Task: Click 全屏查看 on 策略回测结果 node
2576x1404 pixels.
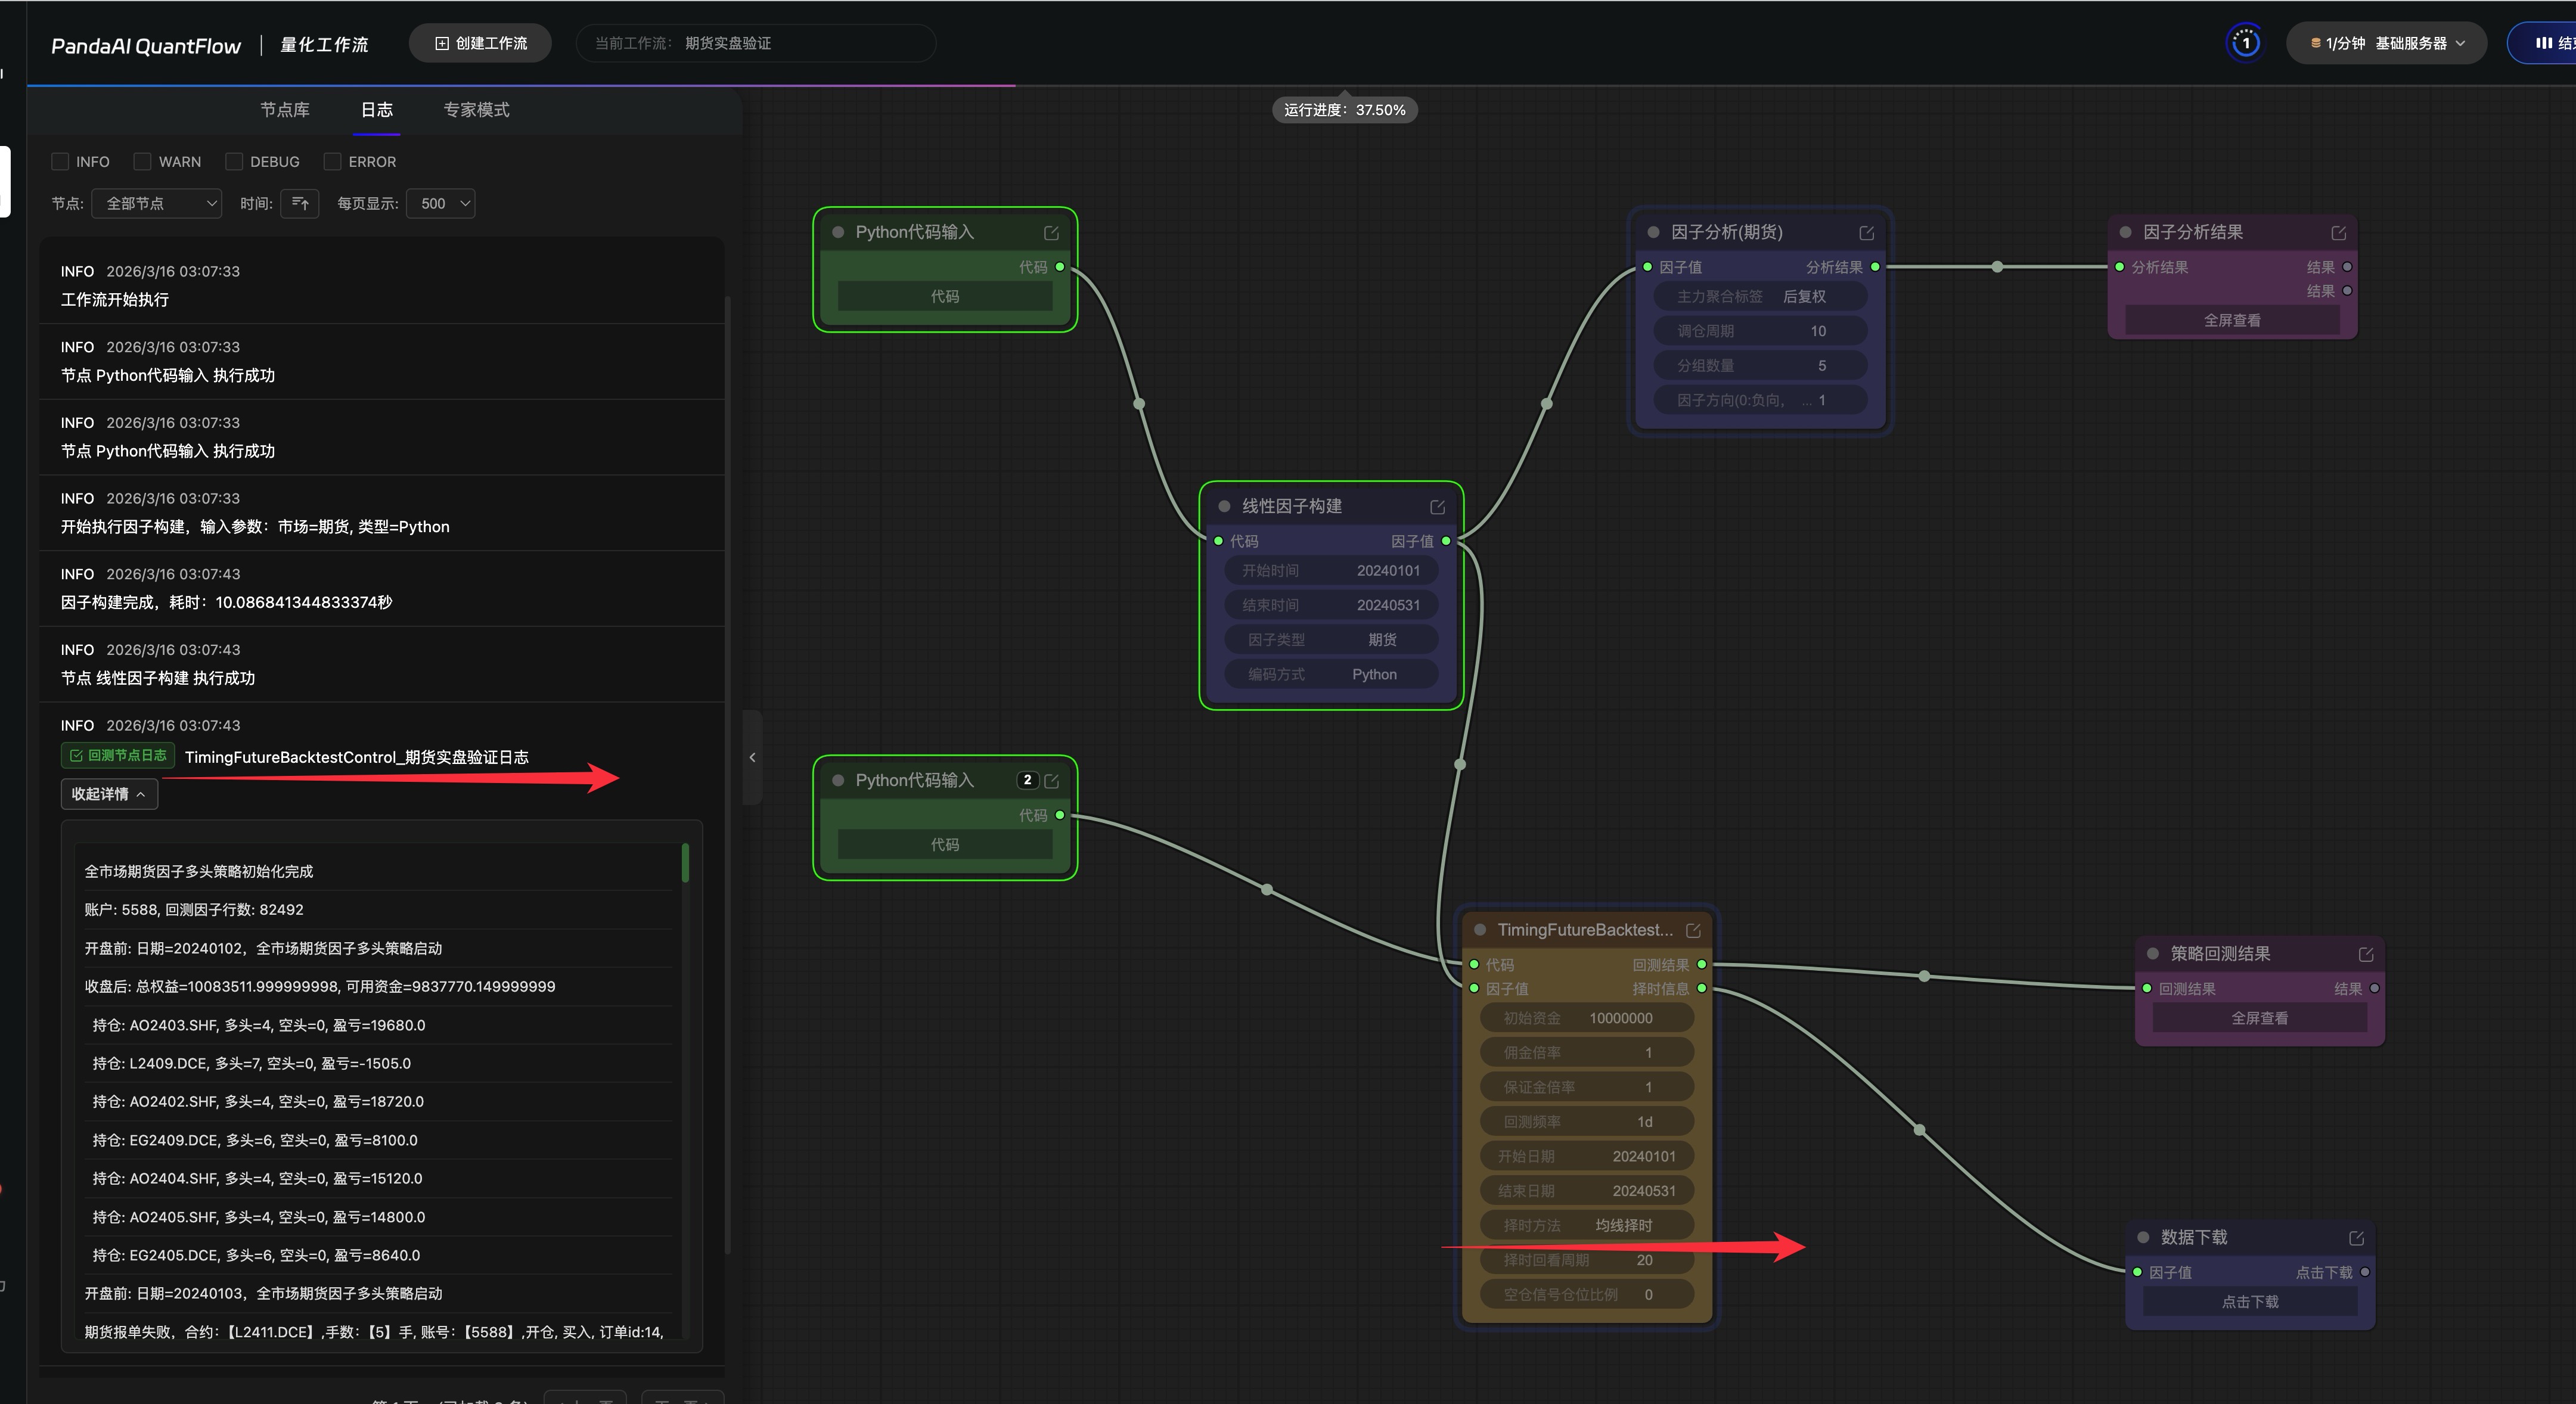Action: click(x=2260, y=1018)
